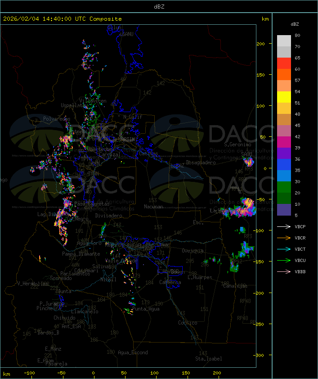Click the VBBB legend label

300,272
